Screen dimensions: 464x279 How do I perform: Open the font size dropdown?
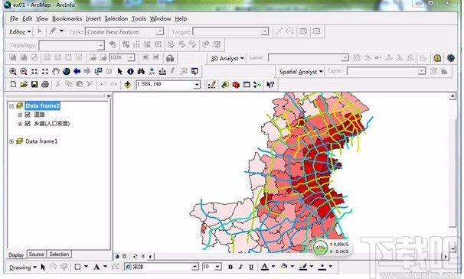pos(217,267)
